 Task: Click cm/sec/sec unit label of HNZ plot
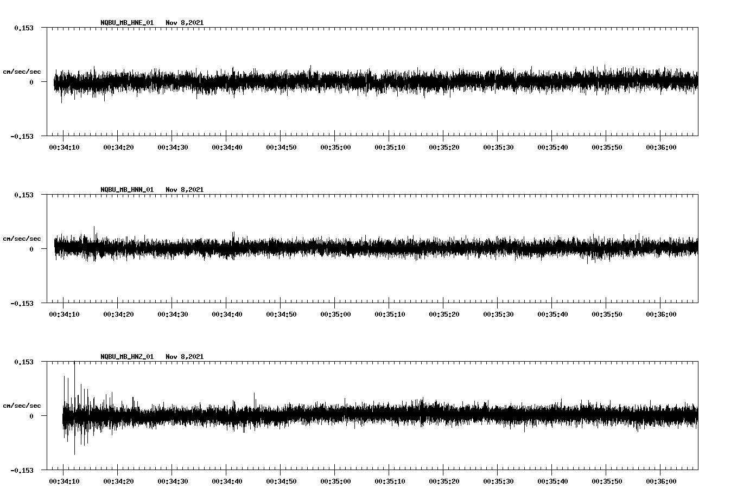click(x=22, y=406)
